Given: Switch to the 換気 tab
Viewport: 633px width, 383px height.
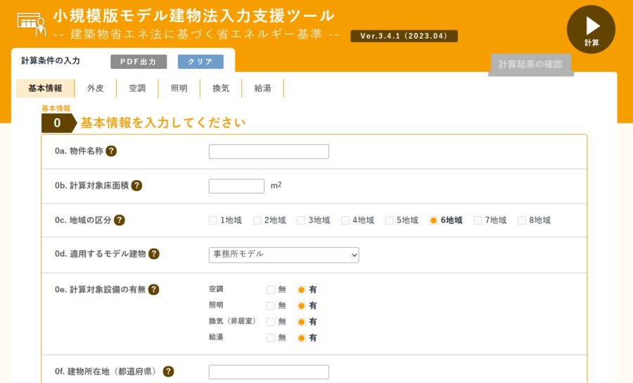Looking at the screenshot, I should pyautogui.click(x=221, y=88).
